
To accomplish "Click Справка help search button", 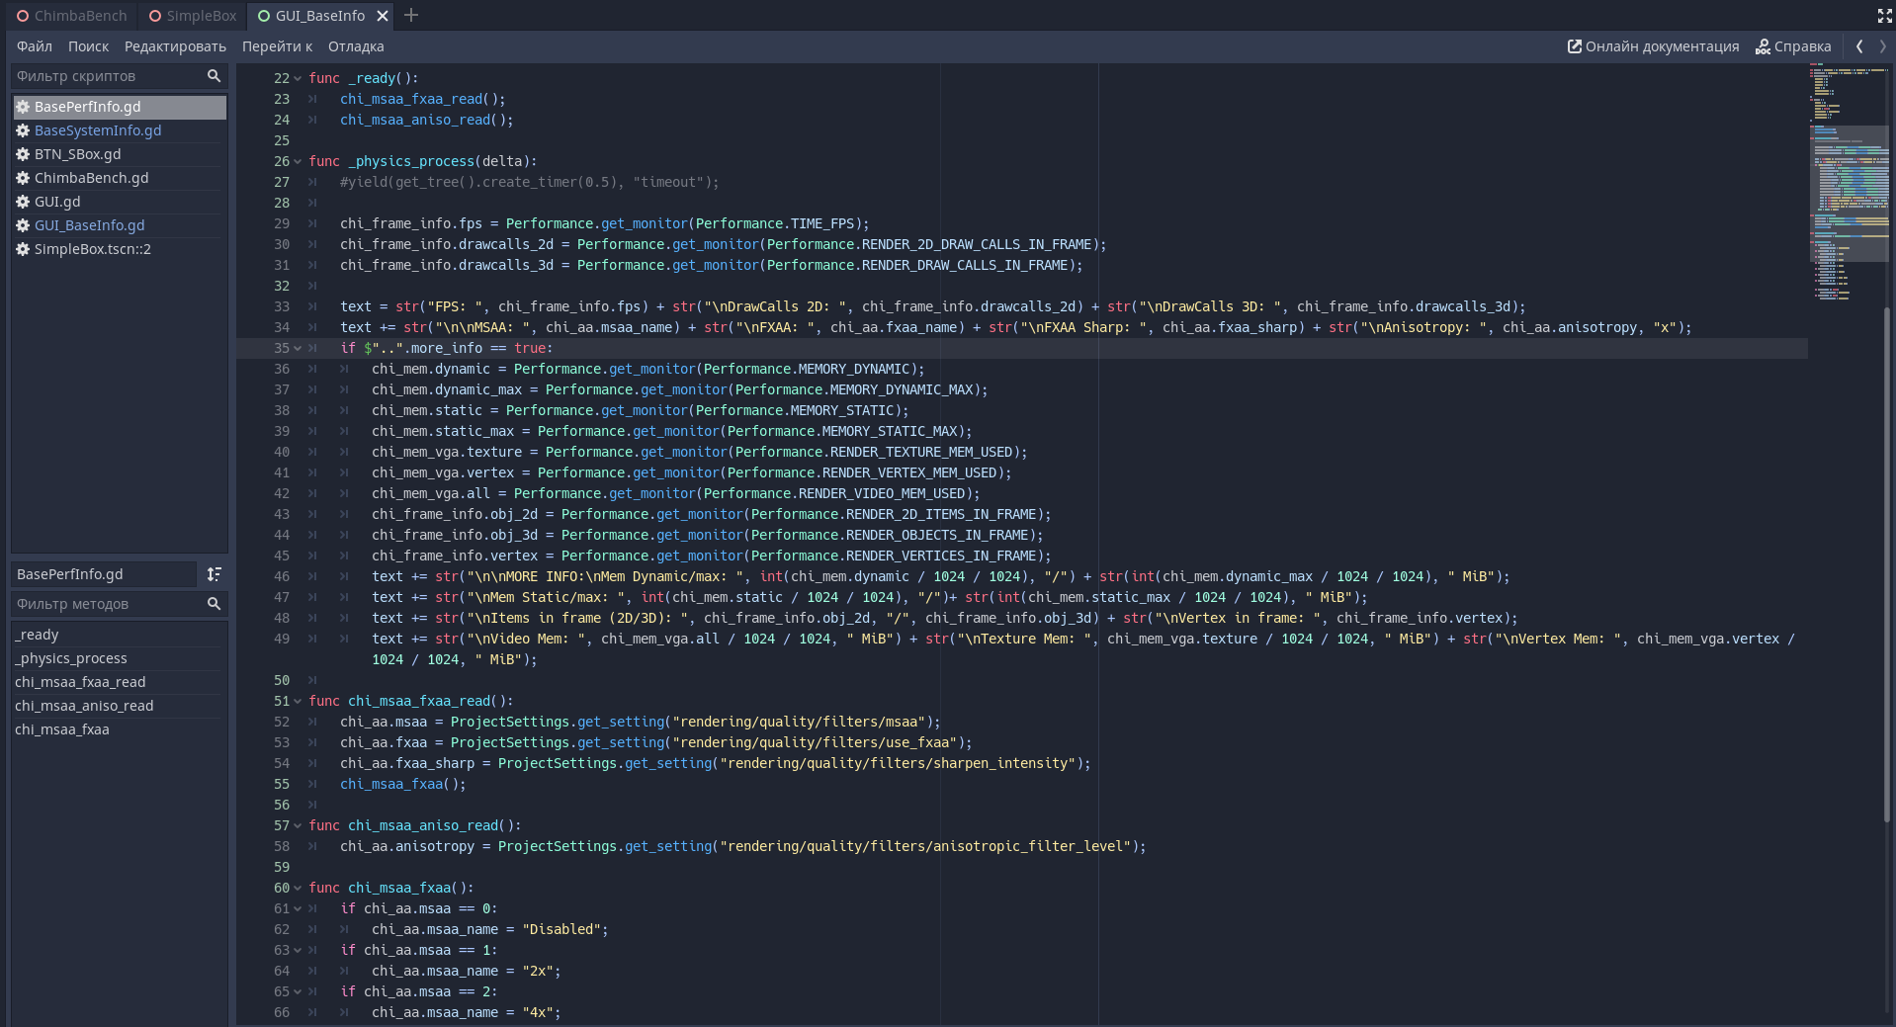I will pyautogui.click(x=1793, y=46).
